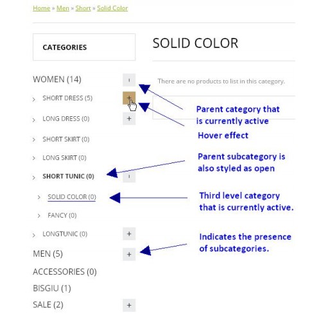Collapse the WOMEN category toggle

coord(129,80)
